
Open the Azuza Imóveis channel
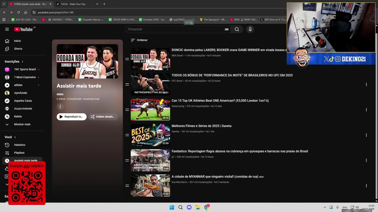click(23, 109)
